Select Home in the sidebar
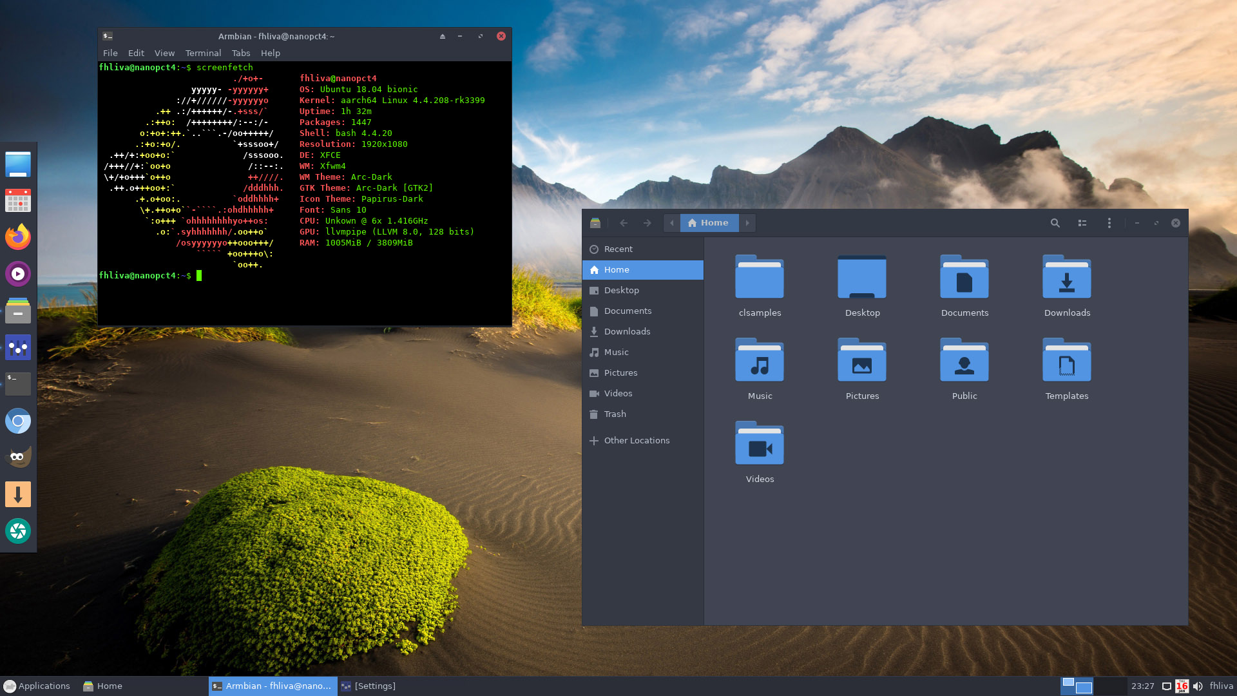The image size is (1237, 696). pyautogui.click(x=643, y=270)
